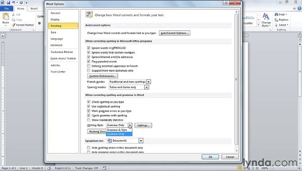
Task: Click the Save icon in quick access toolbar
Action: (x=8, y=3)
